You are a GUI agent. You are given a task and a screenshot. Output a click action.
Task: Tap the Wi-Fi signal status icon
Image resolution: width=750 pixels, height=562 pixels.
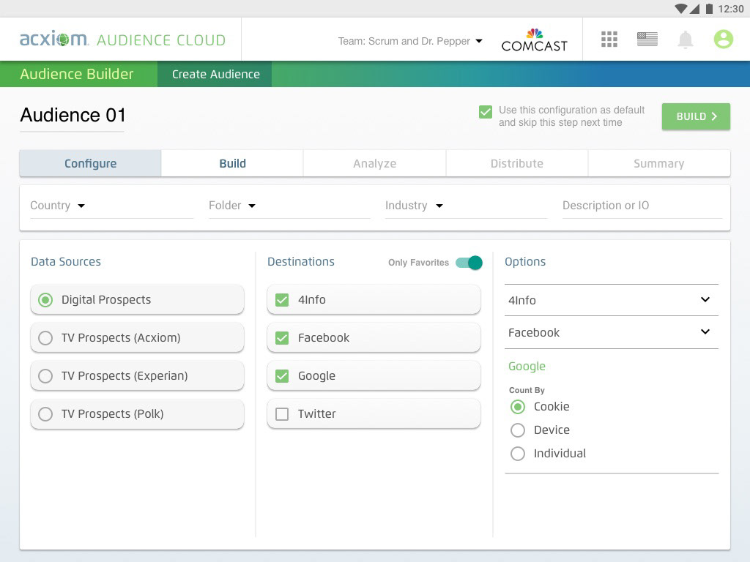coord(681,9)
